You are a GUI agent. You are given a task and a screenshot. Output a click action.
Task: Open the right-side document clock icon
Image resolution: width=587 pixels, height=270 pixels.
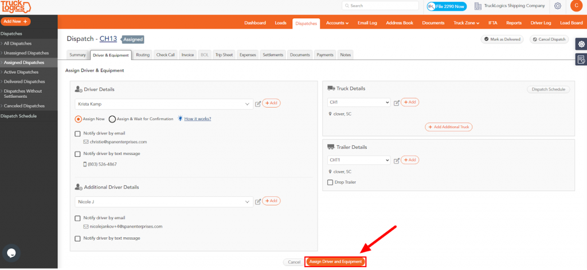pos(581,59)
